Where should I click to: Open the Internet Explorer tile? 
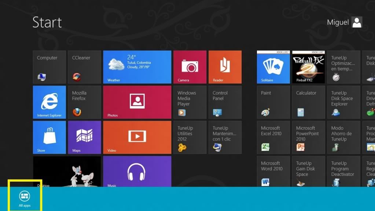point(49,102)
